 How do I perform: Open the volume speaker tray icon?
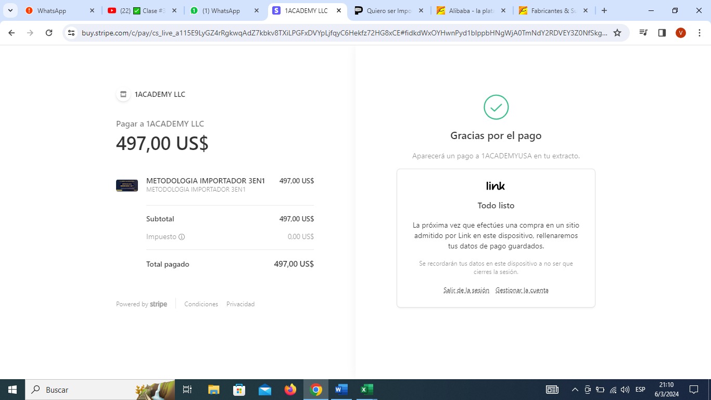(x=625, y=390)
